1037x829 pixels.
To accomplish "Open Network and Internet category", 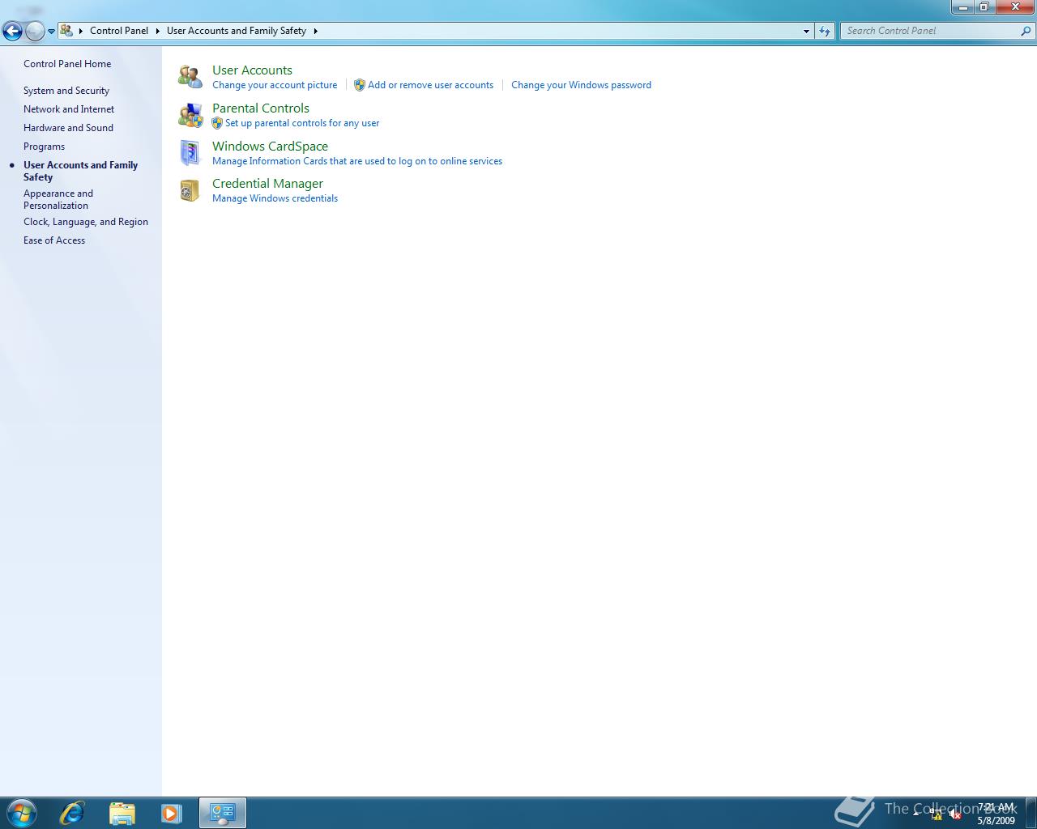I will 69,109.
